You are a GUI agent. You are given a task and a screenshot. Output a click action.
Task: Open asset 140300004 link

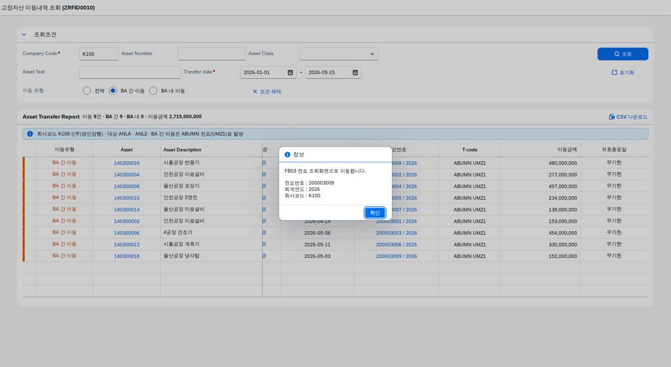point(127,175)
